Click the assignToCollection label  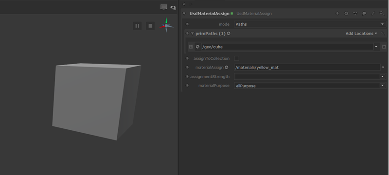pos(212,58)
